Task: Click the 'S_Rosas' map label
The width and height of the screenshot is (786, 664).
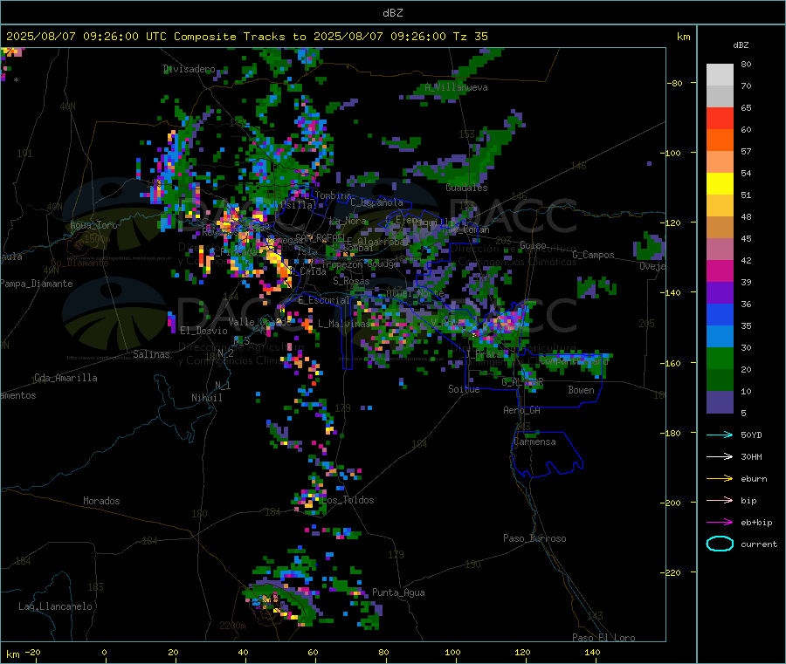Action: coord(351,282)
